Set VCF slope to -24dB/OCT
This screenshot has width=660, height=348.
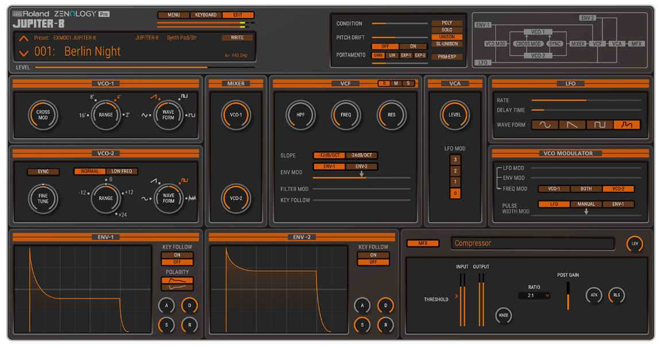361,155
